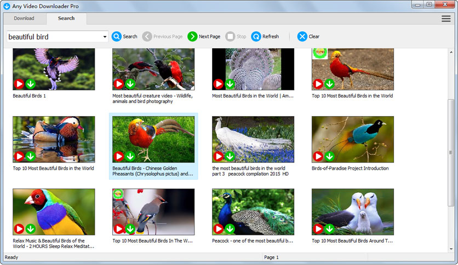Download 'Birds-of-Paradise Project Introduction' video
The height and width of the screenshot is (265, 458).
(x=329, y=157)
